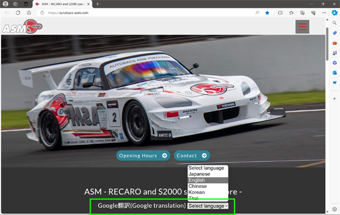Open sidebar Outlook icon
This screenshot has width=340, height=215.
point(334,73)
